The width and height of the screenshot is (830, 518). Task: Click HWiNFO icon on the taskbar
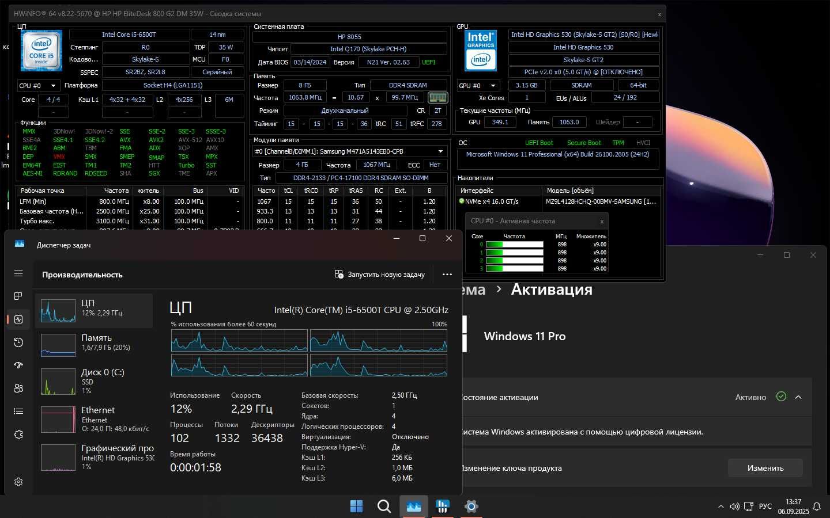(x=443, y=506)
